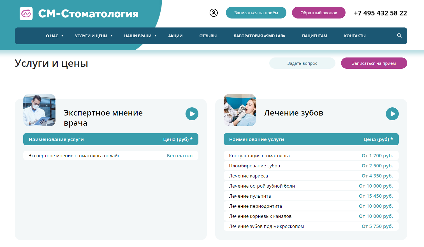Click the dental treatment photo near Лечение зубов
424x247 pixels.
click(x=240, y=110)
